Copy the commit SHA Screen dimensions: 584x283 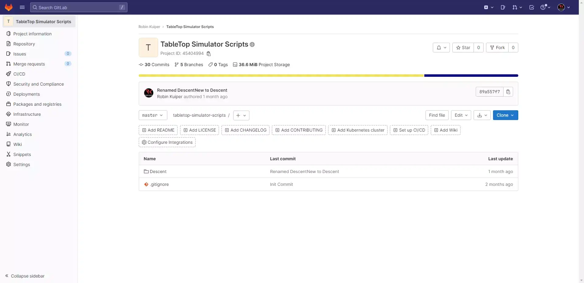click(508, 92)
